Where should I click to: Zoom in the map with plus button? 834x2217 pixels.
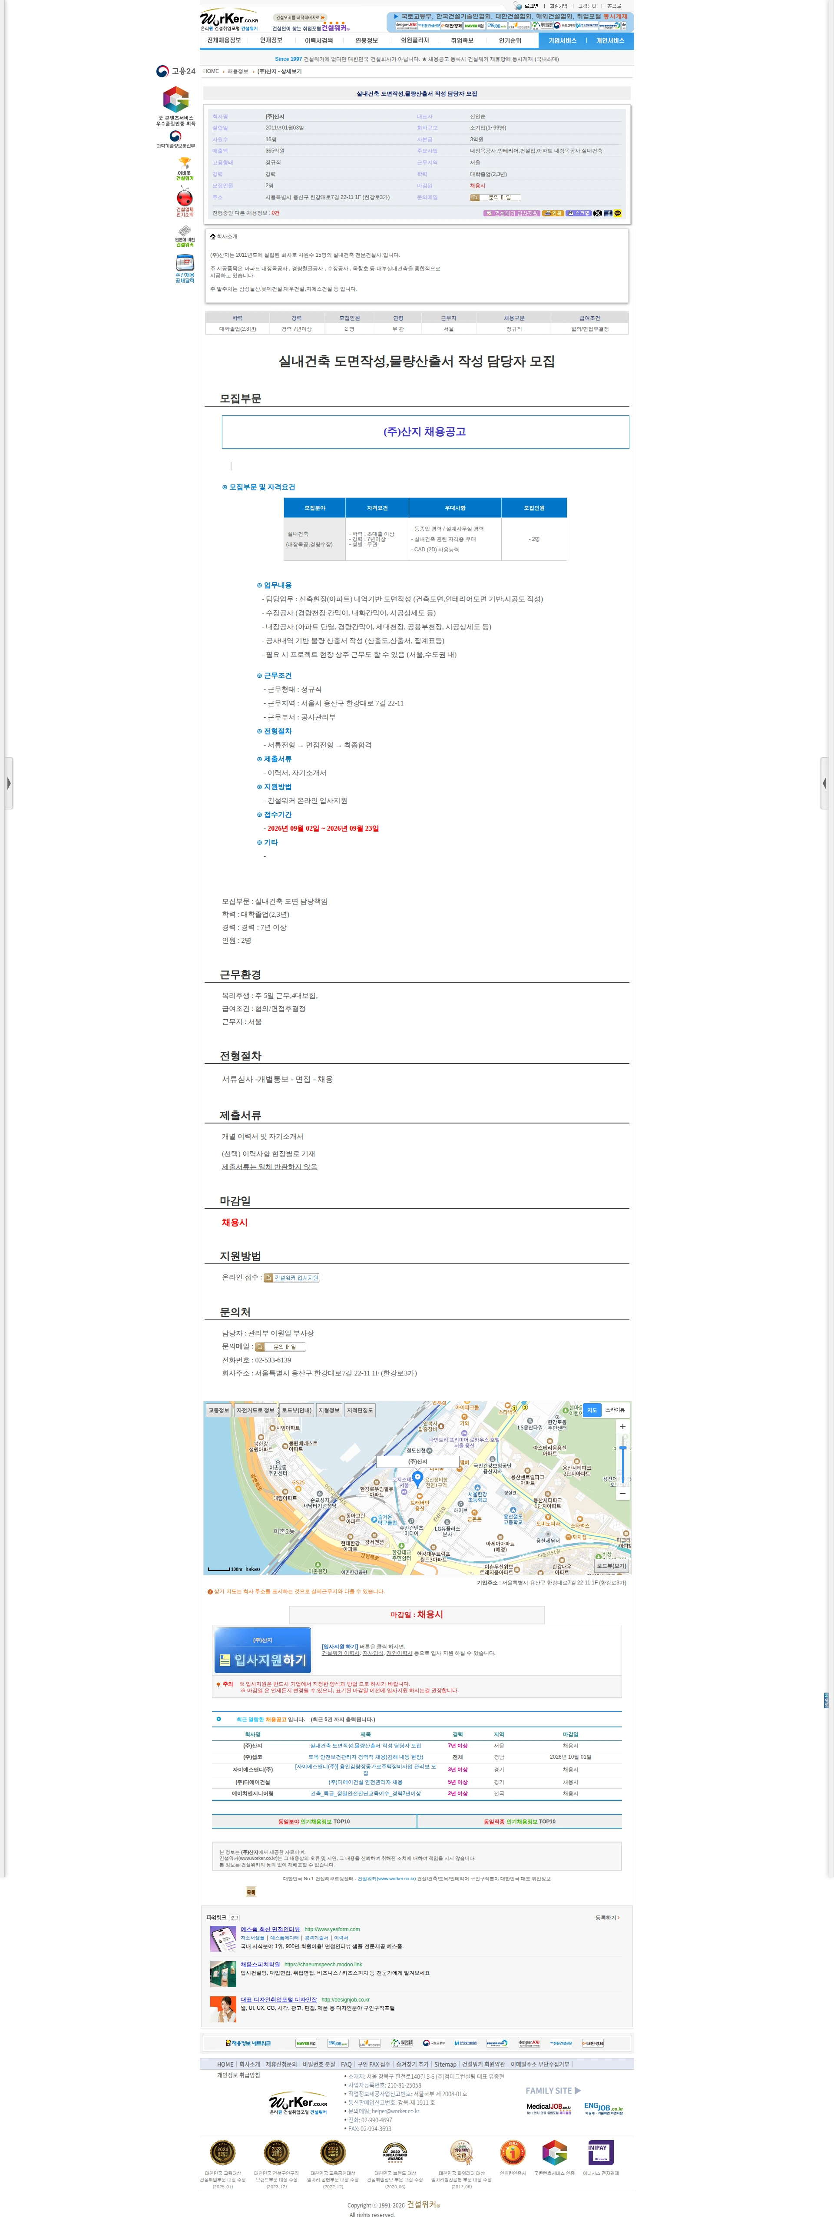(x=622, y=1426)
